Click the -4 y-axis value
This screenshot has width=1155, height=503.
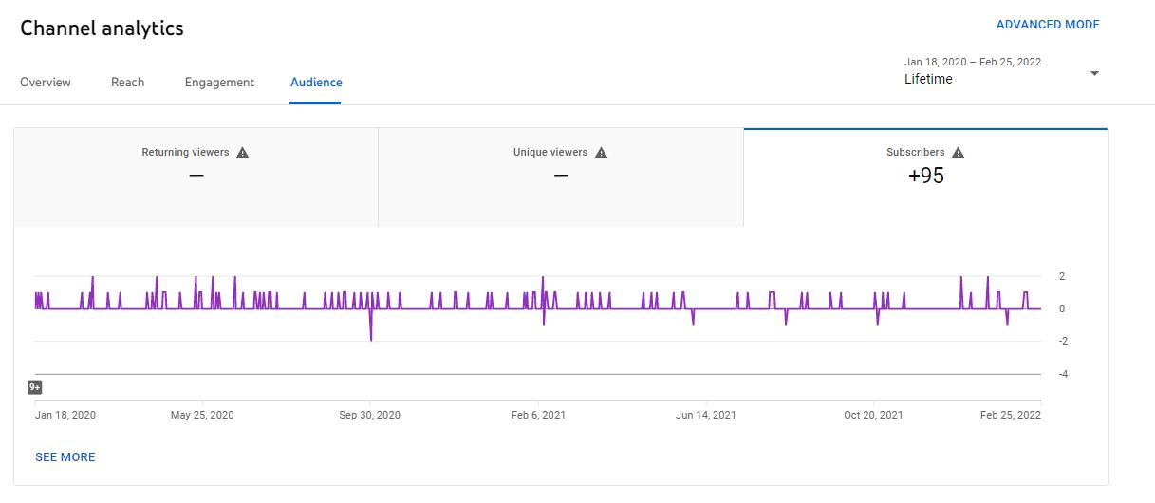point(1063,374)
